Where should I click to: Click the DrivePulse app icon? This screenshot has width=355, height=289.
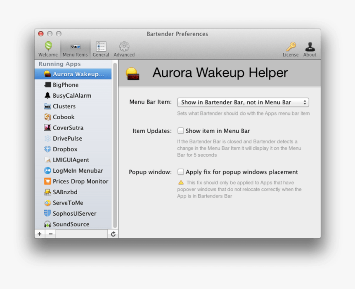[47, 139]
